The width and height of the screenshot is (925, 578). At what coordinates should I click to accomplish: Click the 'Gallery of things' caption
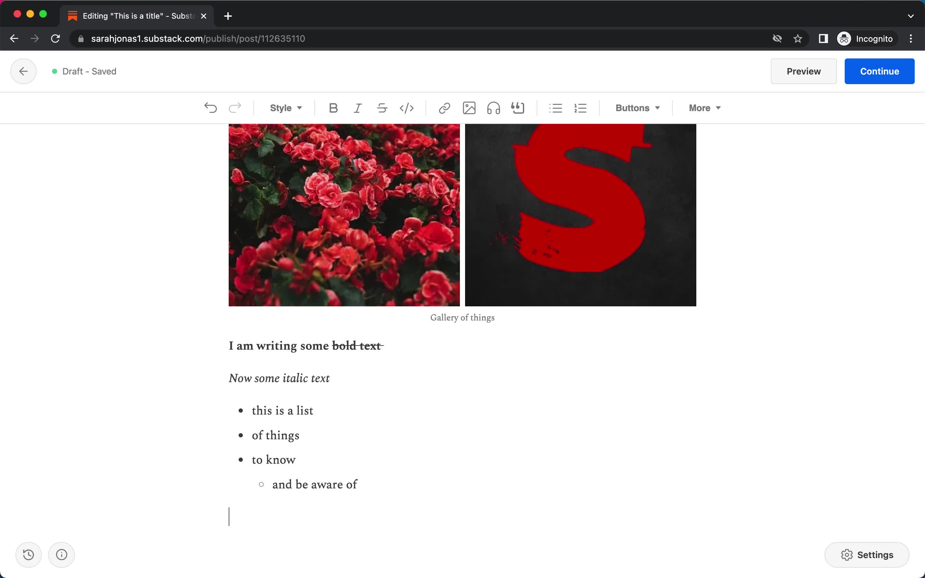[x=462, y=318]
